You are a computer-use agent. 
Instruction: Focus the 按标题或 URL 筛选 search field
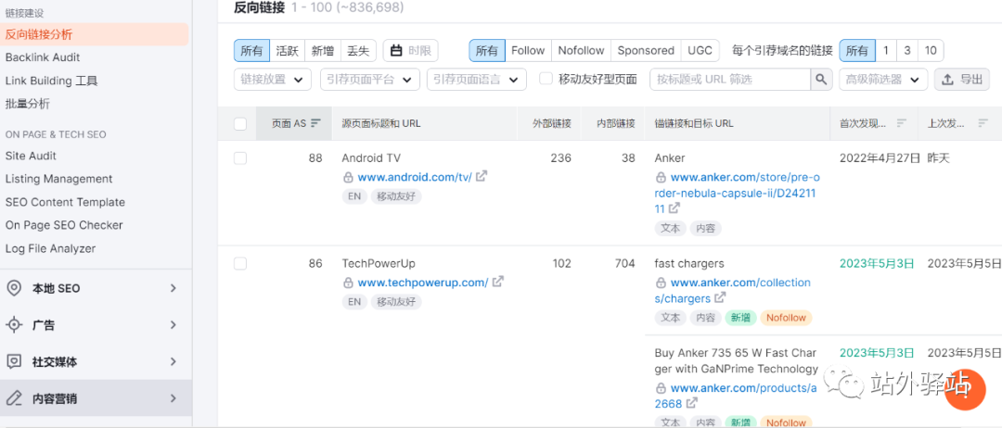point(730,79)
